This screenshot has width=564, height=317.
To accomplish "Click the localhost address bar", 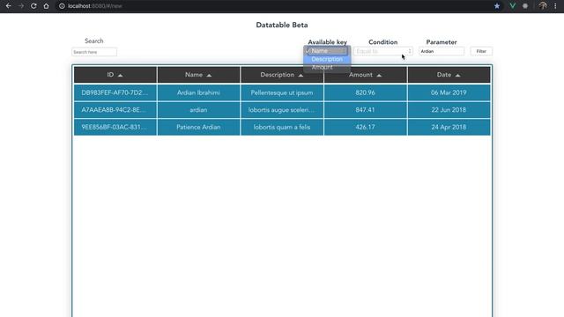I will [273, 6].
